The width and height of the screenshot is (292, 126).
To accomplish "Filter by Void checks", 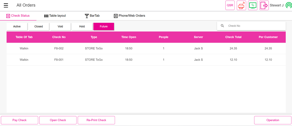I will pyautogui.click(x=60, y=26).
